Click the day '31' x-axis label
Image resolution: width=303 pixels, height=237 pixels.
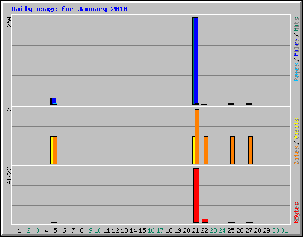pyautogui.click(x=284, y=230)
